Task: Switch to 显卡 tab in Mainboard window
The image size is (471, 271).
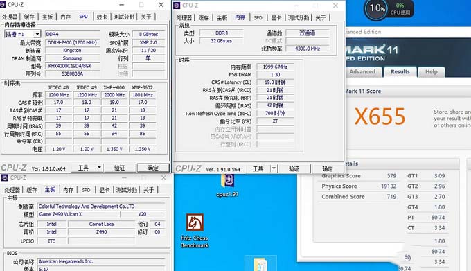Action: click(104, 190)
